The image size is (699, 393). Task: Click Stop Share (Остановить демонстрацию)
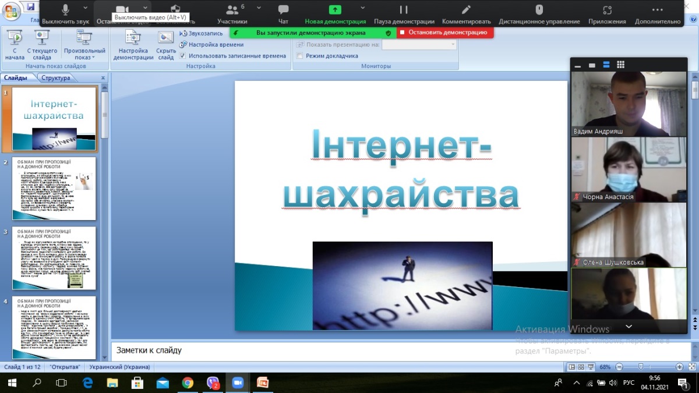click(x=445, y=33)
